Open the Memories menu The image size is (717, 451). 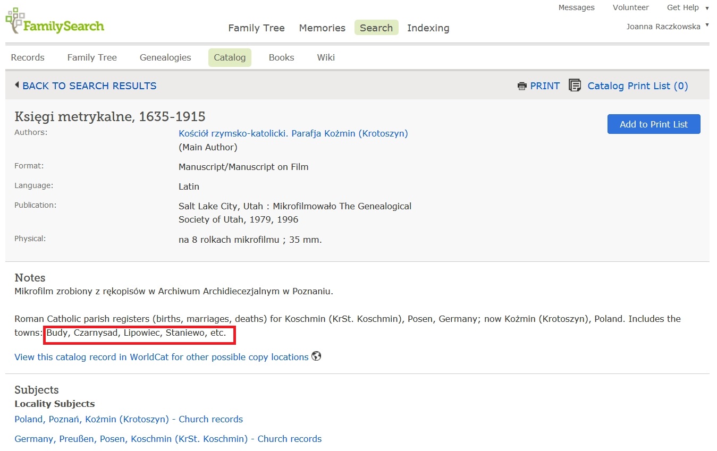tap(322, 28)
